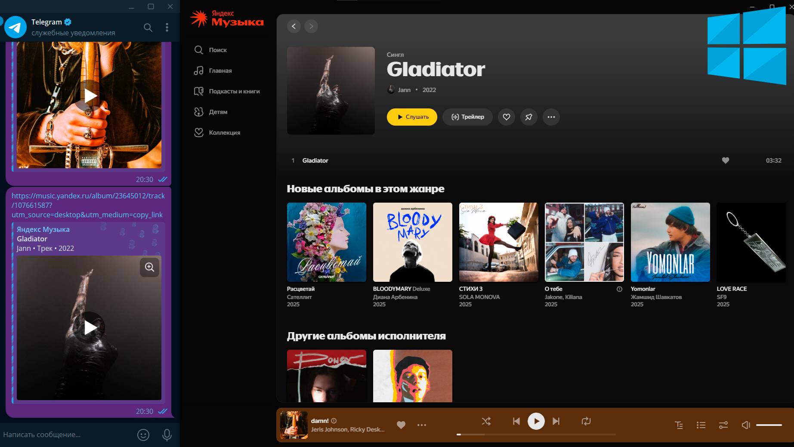Screen dimensions: 794x447
Task: Click the Gladiator album cover
Action: (x=331, y=91)
